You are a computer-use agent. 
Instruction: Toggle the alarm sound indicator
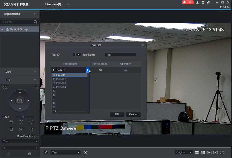pos(188,2)
